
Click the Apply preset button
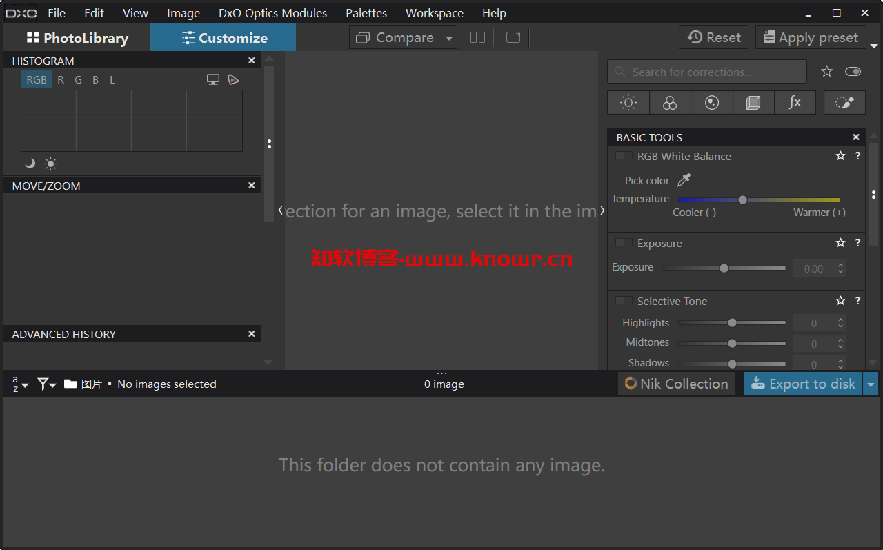[x=811, y=37]
